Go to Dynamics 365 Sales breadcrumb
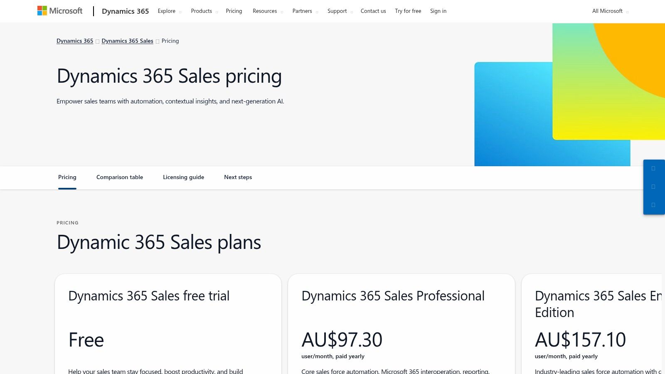This screenshot has height=374, width=665. point(127,41)
